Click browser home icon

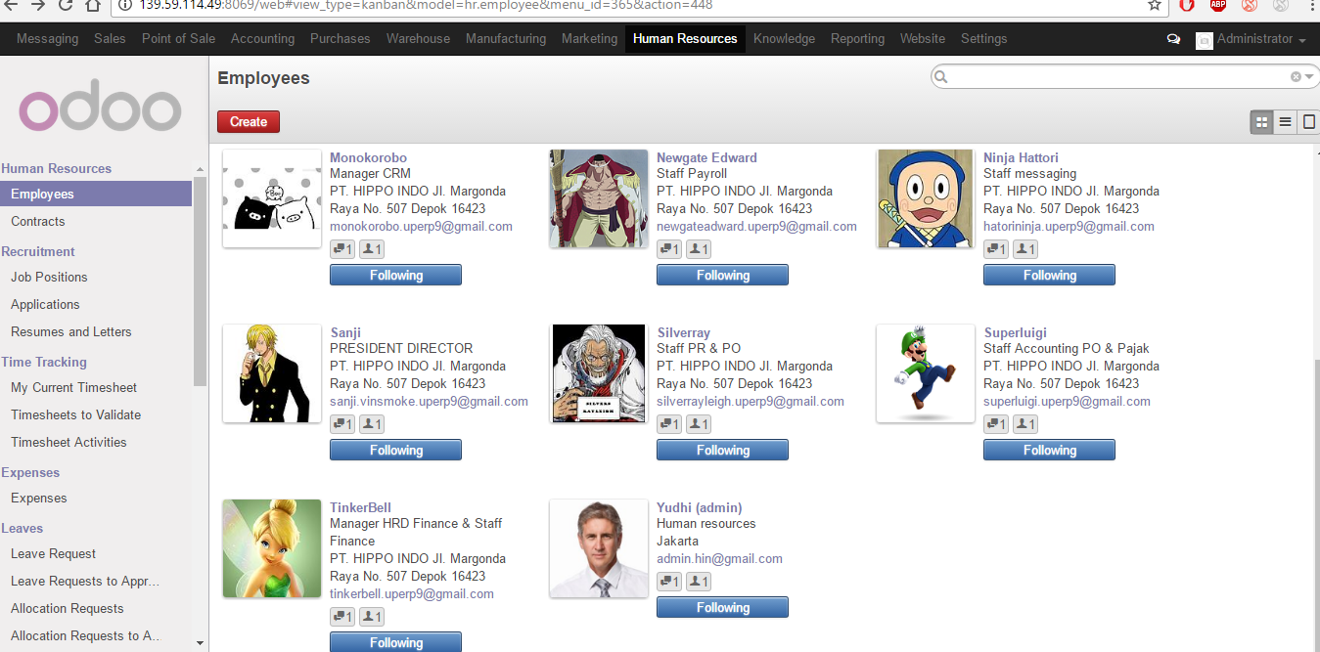coord(93,5)
